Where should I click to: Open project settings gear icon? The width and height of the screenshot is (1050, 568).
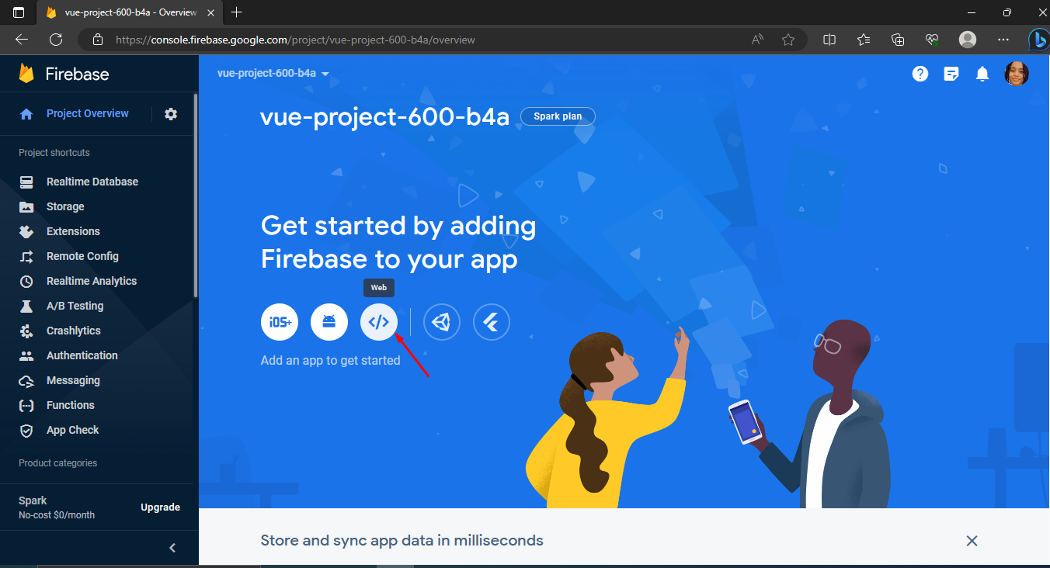[171, 114]
